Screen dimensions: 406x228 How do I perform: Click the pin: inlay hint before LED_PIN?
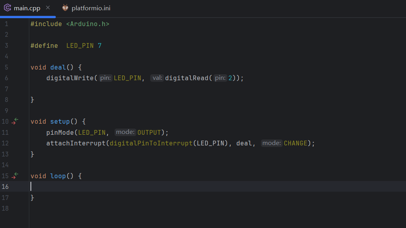click(x=105, y=77)
